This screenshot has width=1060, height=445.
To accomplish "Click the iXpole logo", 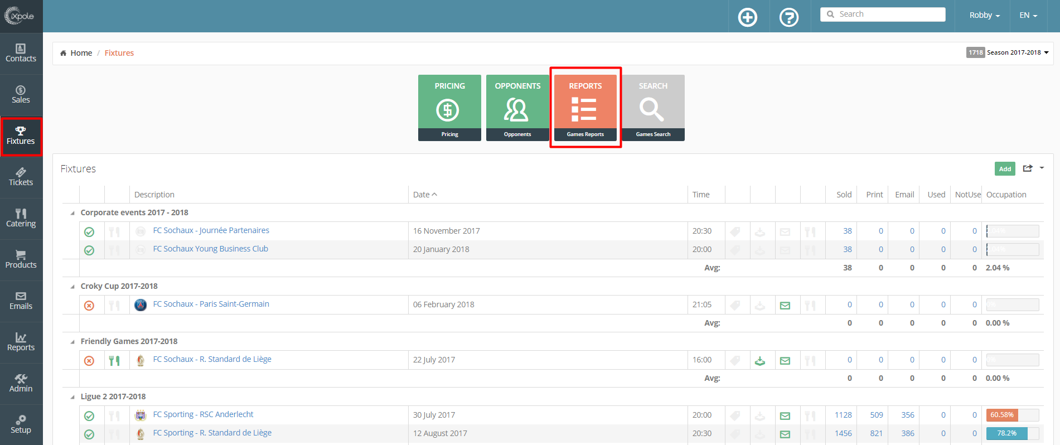I will [x=20, y=16].
